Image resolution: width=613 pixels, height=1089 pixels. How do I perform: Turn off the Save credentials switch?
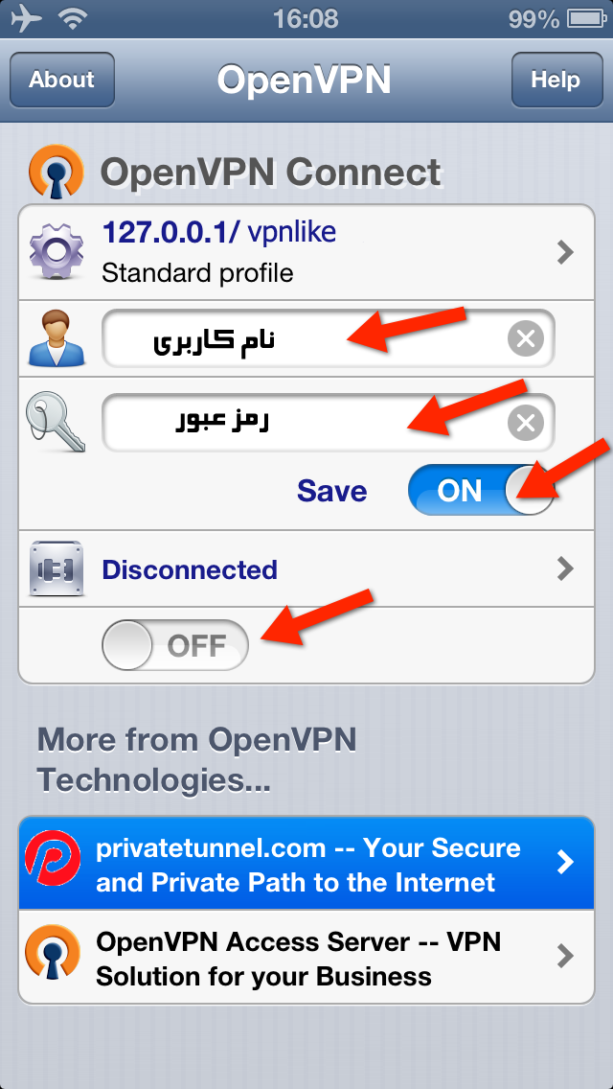482,490
